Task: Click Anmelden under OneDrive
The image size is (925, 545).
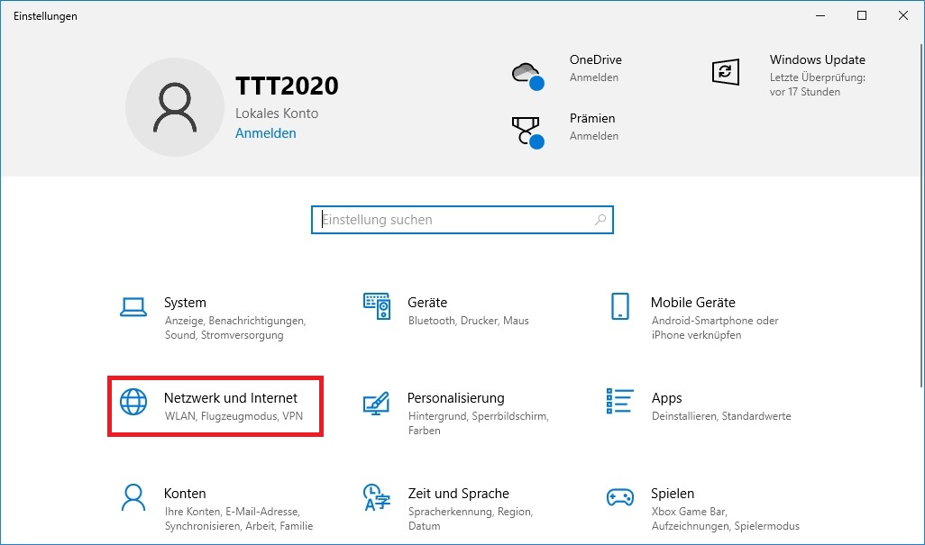Action: pyautogui.click(x=594, y=77)
